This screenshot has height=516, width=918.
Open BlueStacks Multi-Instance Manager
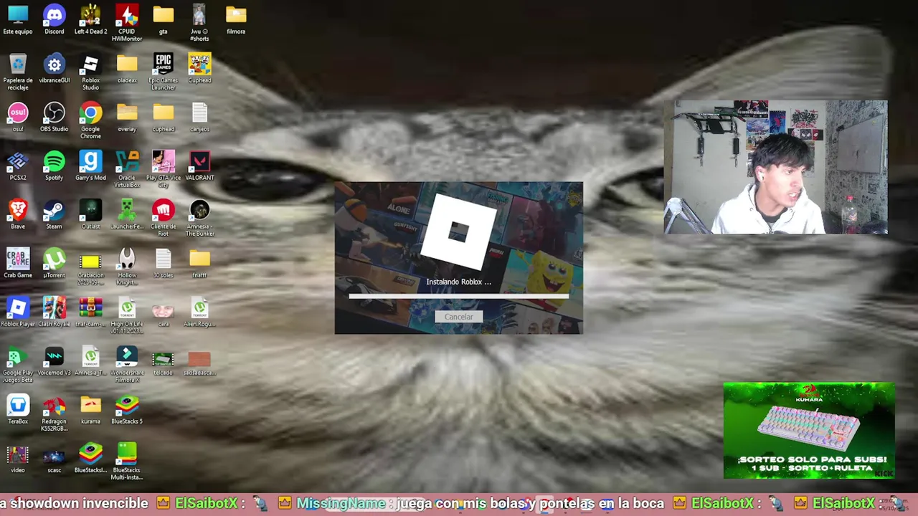127,462
